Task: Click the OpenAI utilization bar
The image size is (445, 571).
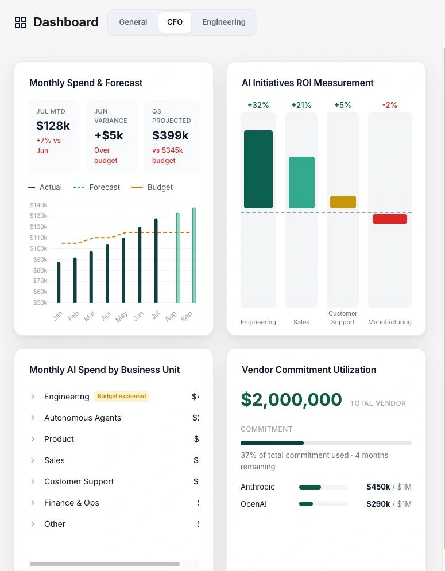Action: 323,504
